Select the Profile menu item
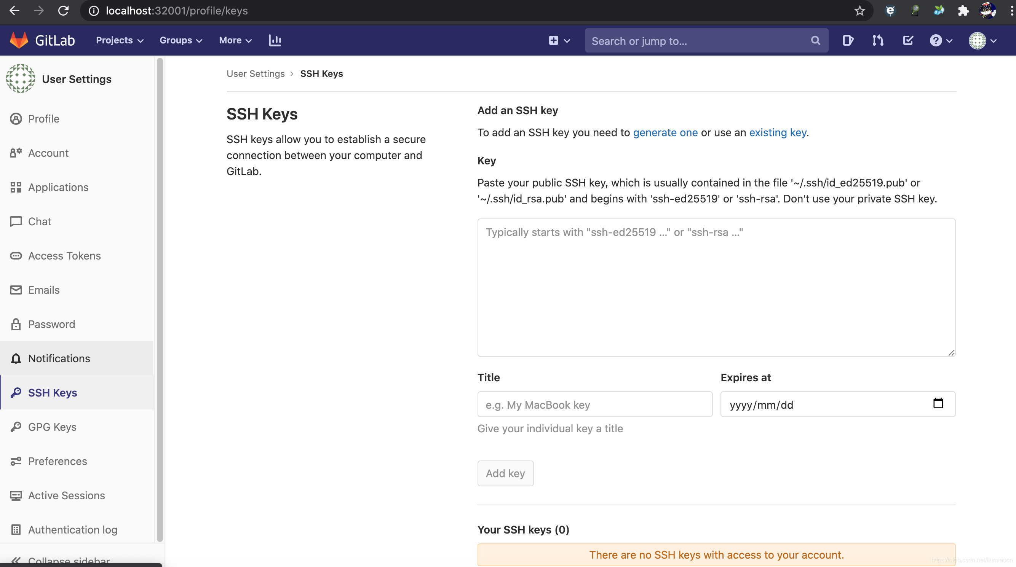The height and width of the screenshot is (567, 1016). [x=44, y=119]
